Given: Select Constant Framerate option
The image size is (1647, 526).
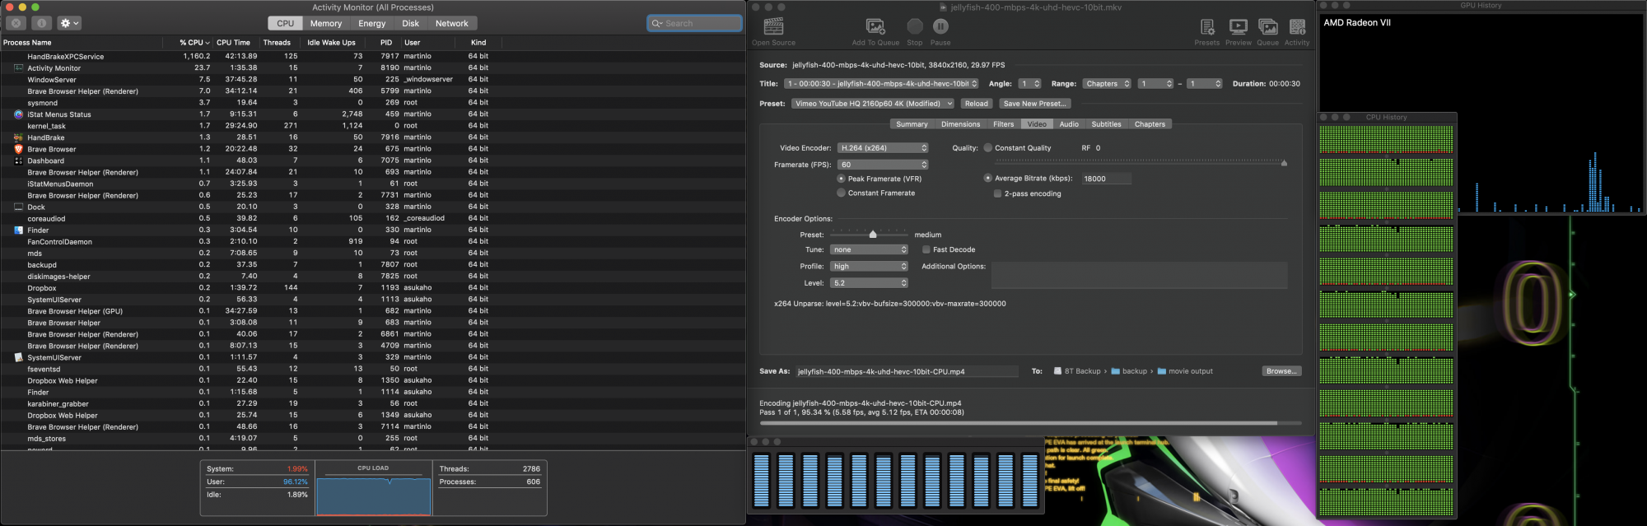Looking at the screenshot, I should (x=841, y=193).
